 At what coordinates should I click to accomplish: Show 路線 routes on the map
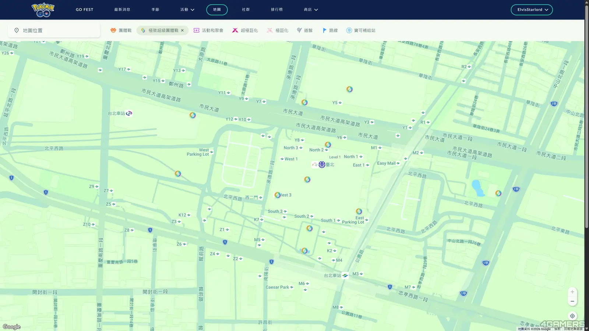pyautogui.click(x=330, y=31)
